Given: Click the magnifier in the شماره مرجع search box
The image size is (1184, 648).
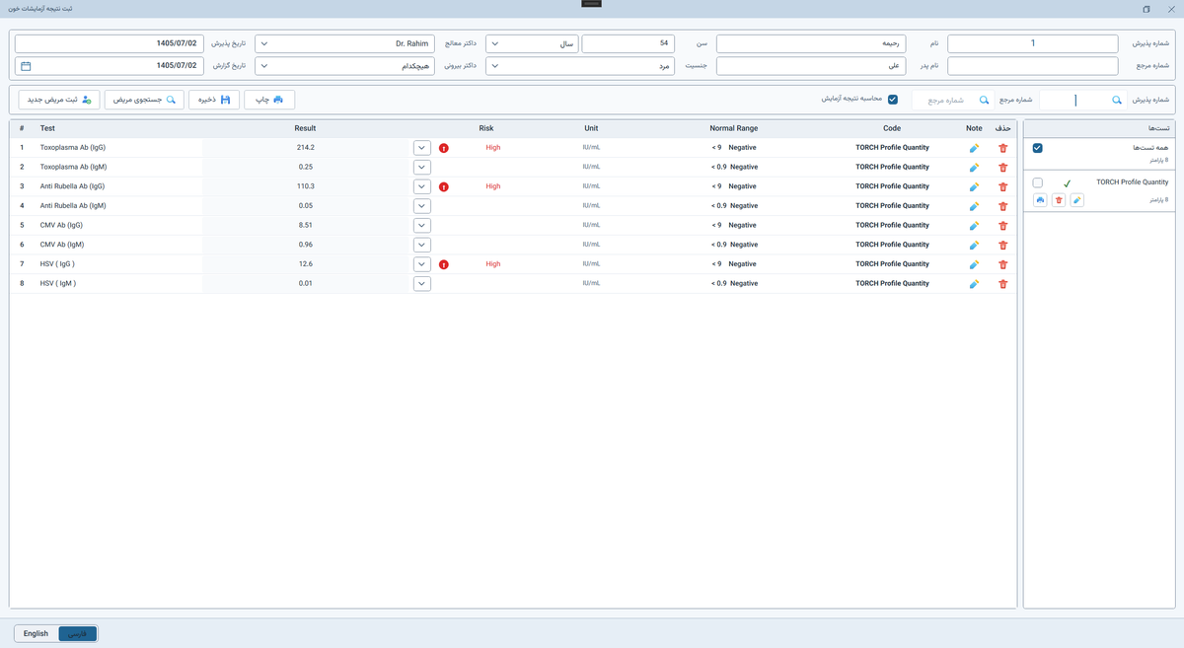Looking at the screenshot, I should click(984, 100).
